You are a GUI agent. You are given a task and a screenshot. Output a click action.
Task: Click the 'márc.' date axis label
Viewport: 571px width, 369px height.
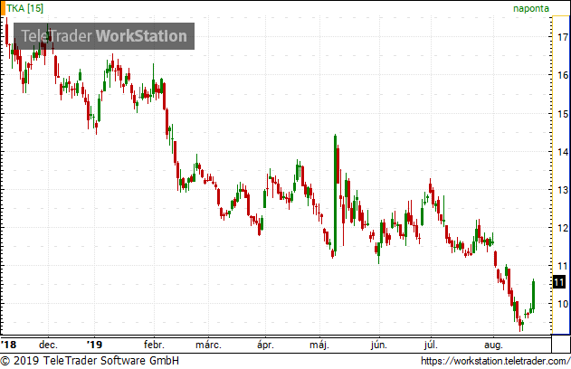(208, 345)
